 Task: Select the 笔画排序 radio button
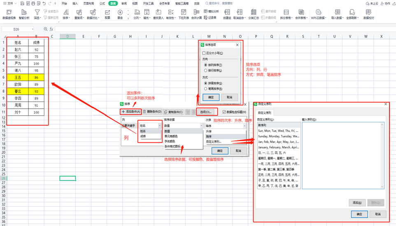[x=205, y=89]
